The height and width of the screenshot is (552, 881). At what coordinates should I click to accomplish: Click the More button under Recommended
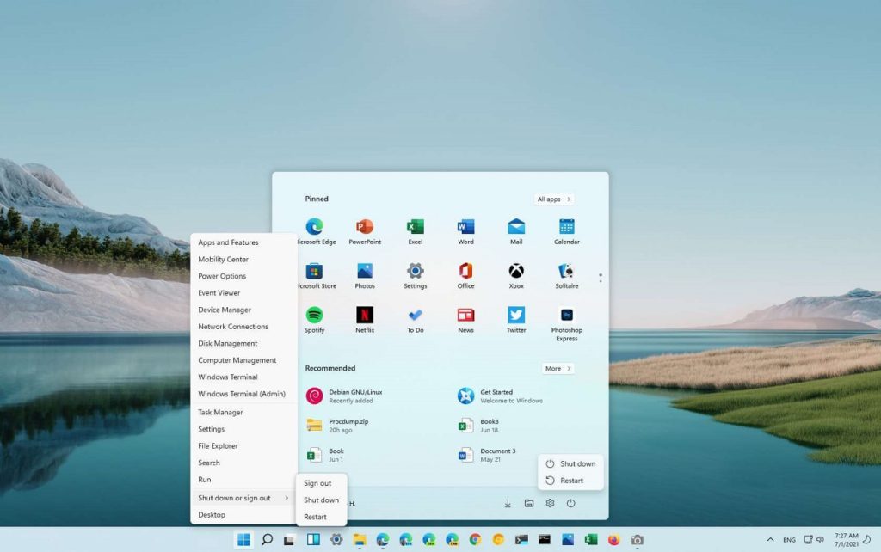coord(558,368)
